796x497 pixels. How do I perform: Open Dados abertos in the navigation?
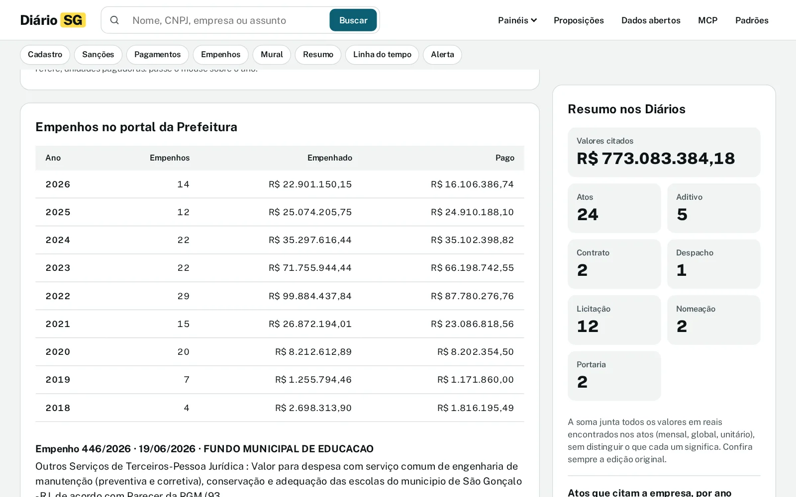click(x=651, y=20)
